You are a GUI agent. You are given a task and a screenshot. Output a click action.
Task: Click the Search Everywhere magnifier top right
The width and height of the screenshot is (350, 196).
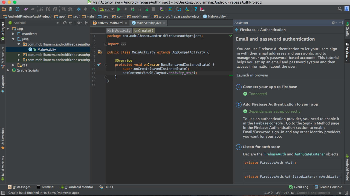point(340,9)
